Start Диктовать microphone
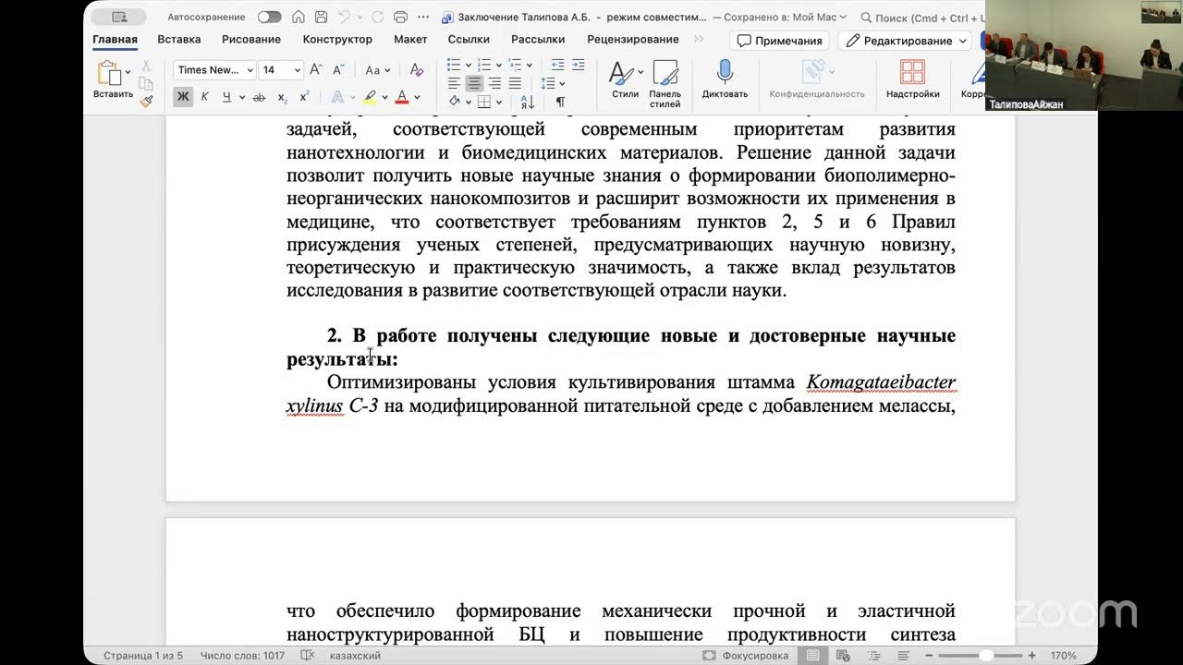 tap(725, 80)
